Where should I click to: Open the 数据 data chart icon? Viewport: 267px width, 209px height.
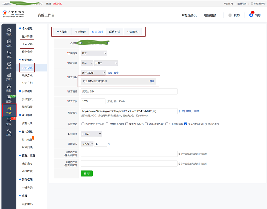pos(9,75)
